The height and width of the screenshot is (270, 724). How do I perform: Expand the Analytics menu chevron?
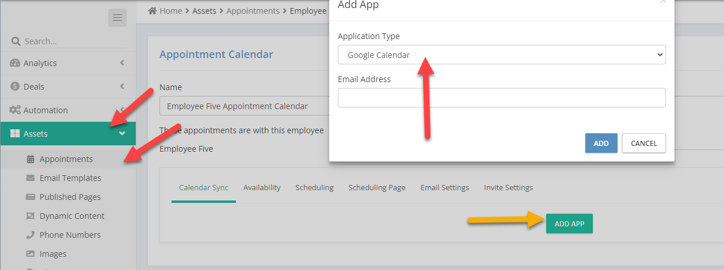(122, 63)
